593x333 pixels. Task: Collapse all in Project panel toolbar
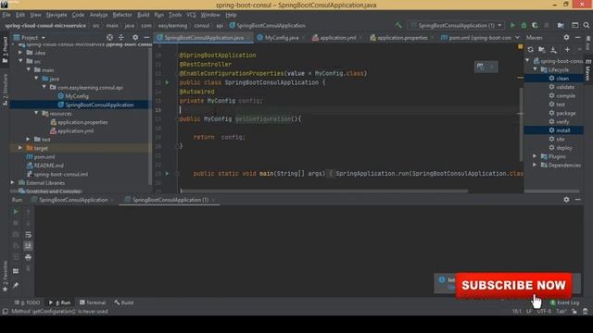pyautogui.click(x=121, y=37)
